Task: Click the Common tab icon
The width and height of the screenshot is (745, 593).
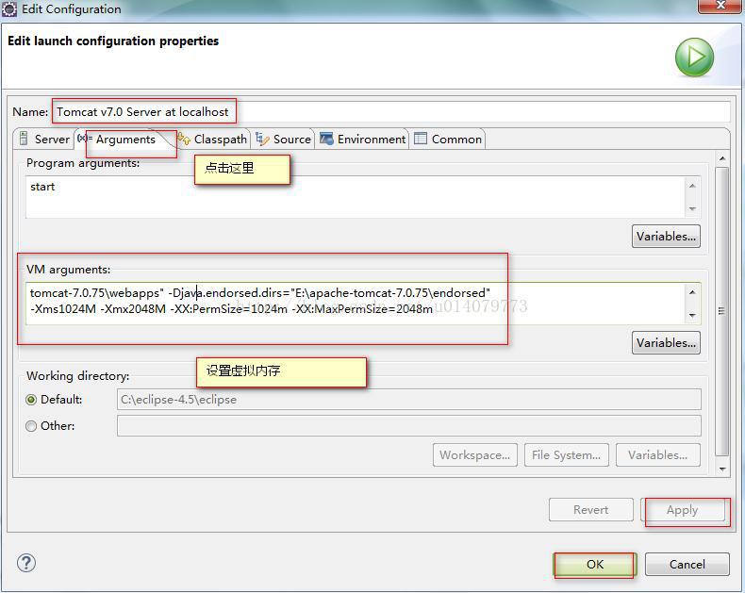Action: pyautogui.click(x=421, y=139)
